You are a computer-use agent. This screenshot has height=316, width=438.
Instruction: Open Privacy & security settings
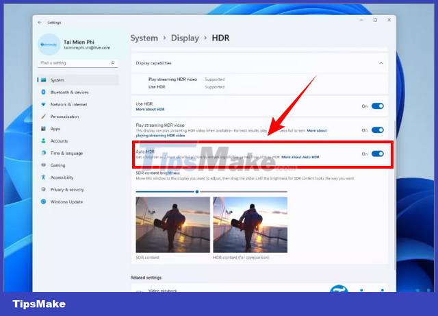[x=78, y=189]
